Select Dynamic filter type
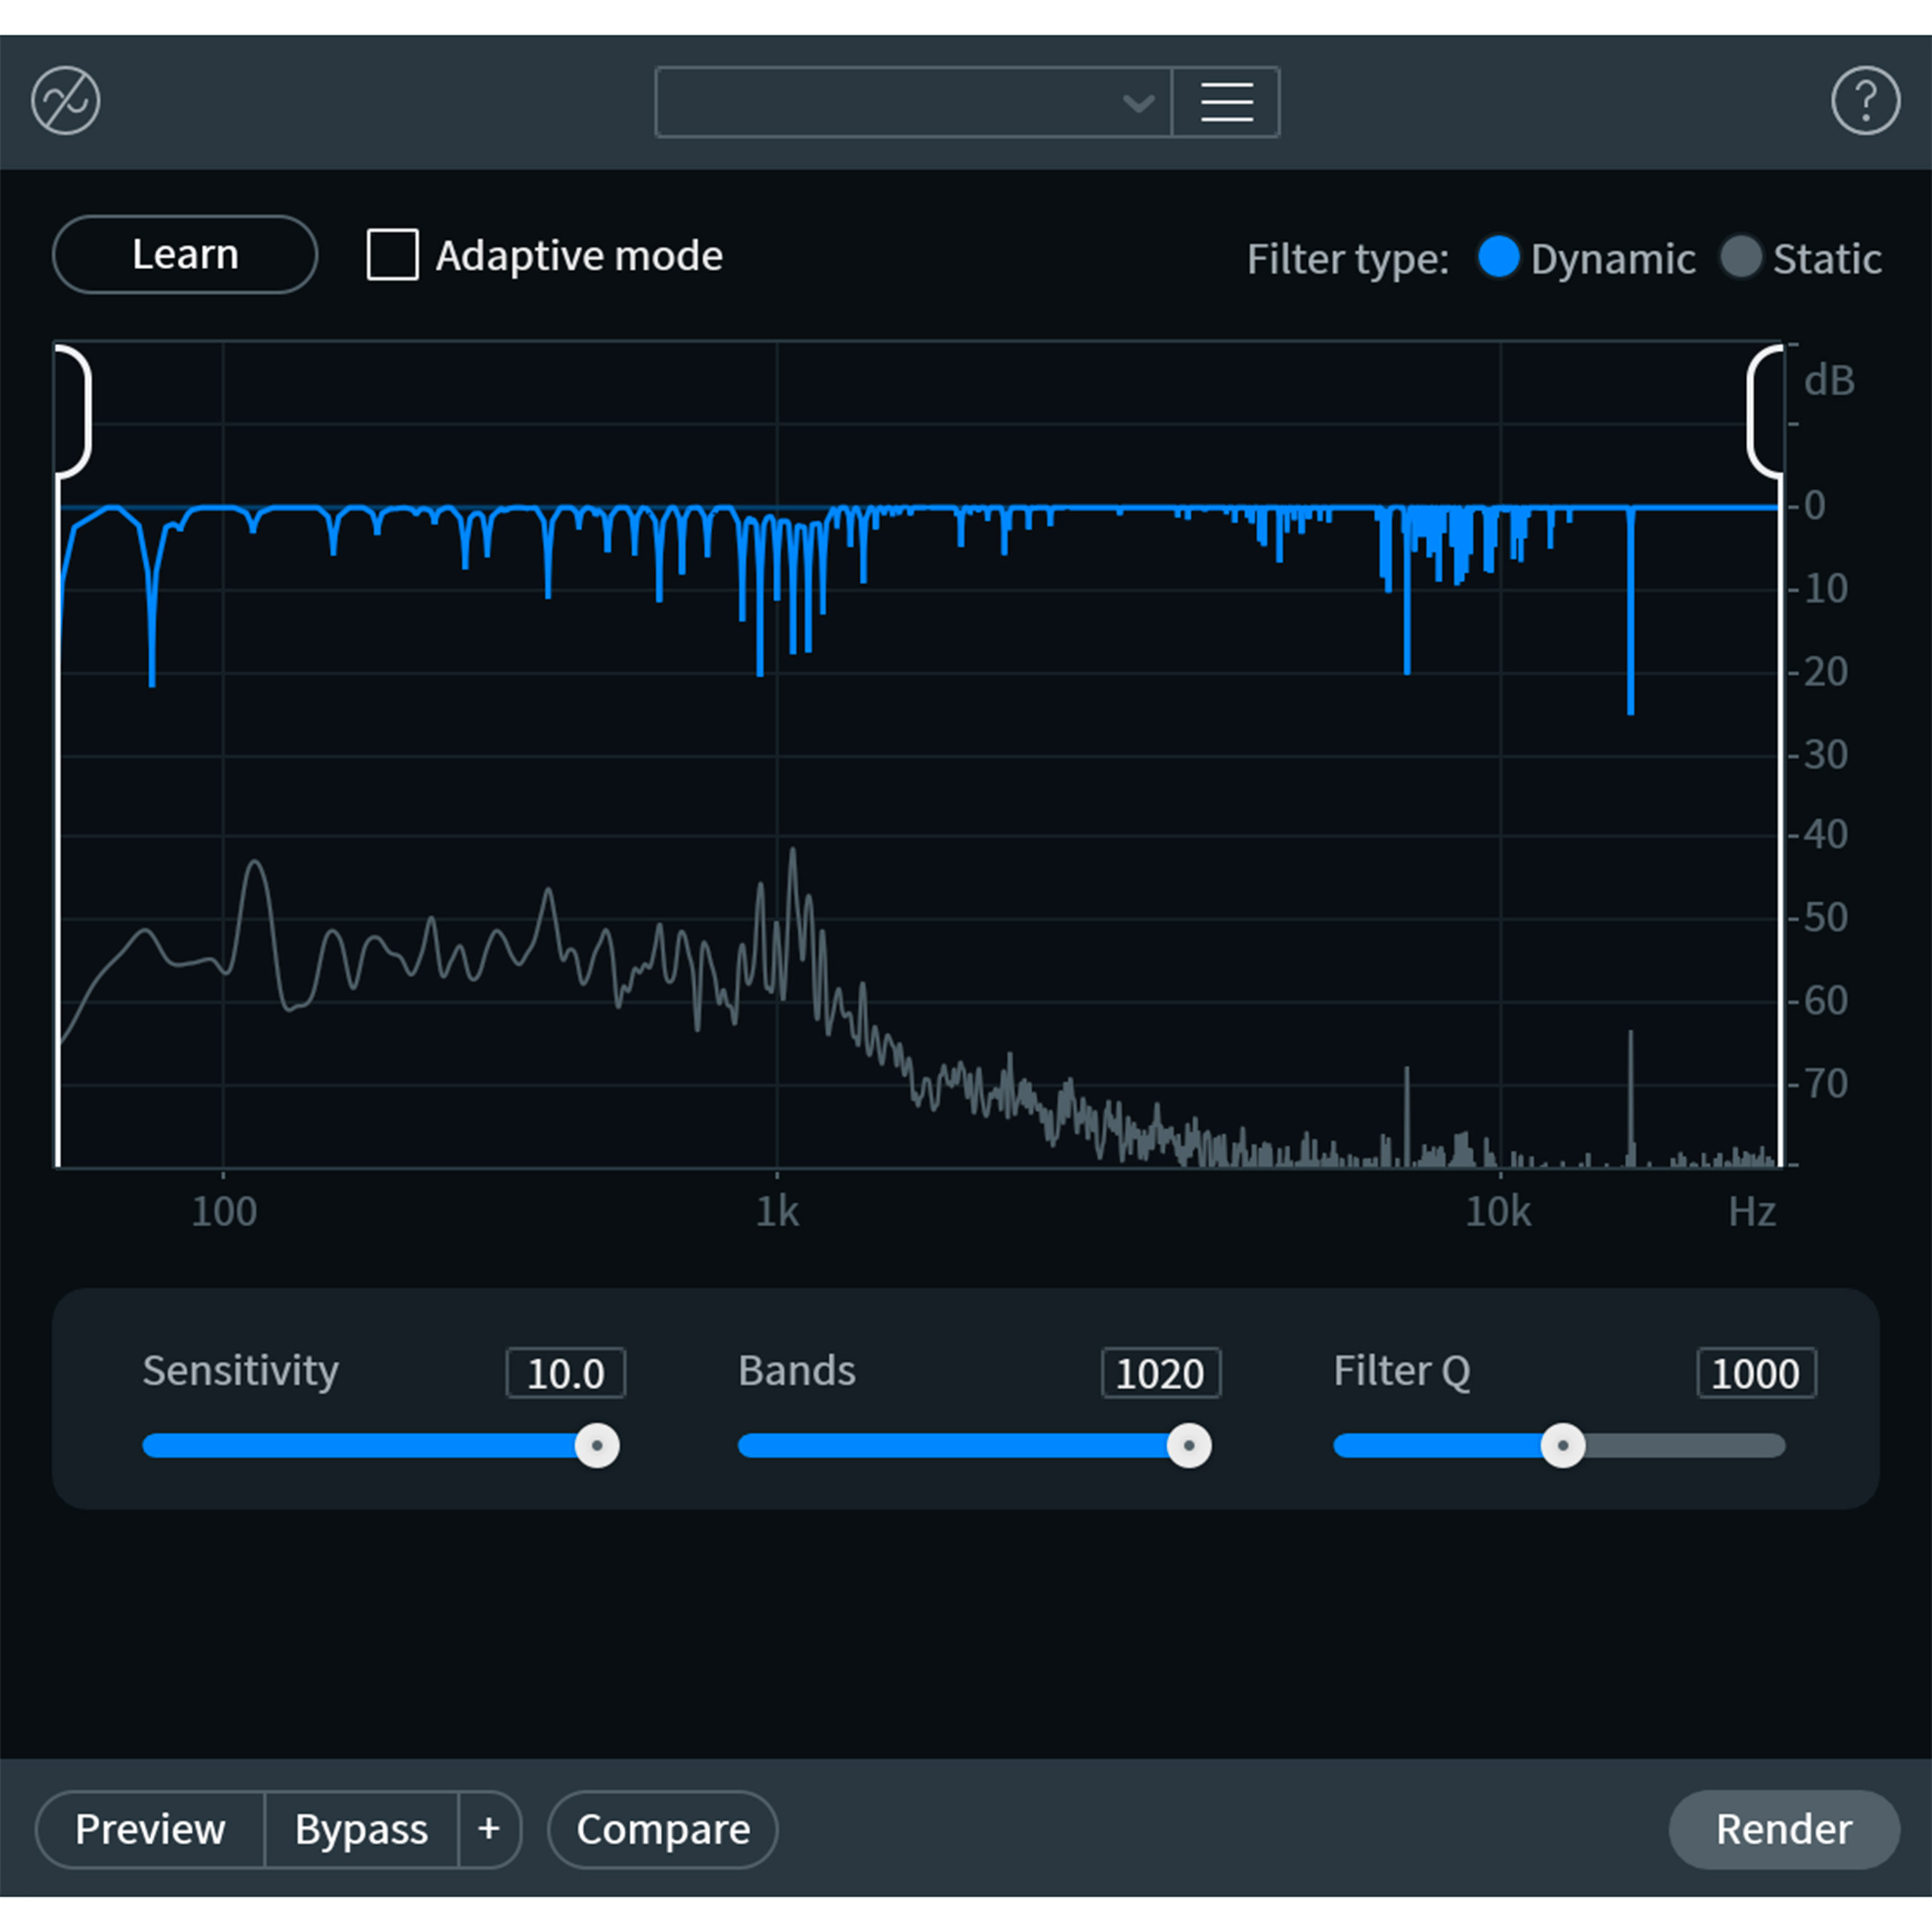 [1498, 257]
